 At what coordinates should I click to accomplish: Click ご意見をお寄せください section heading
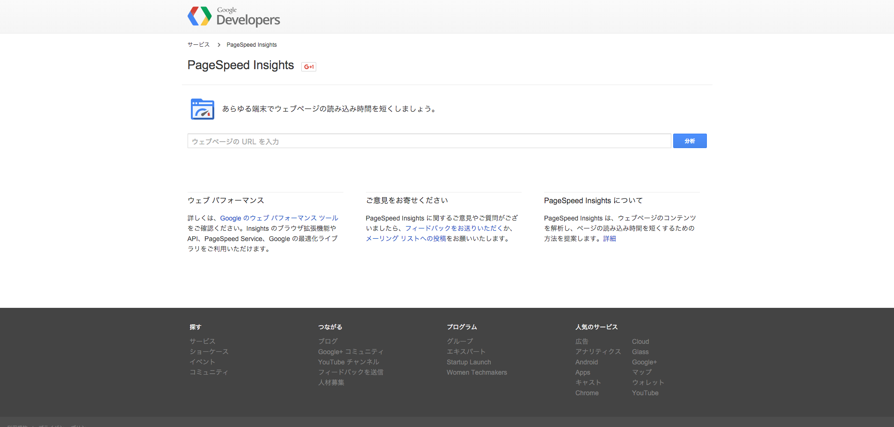[x=407, y=200]
